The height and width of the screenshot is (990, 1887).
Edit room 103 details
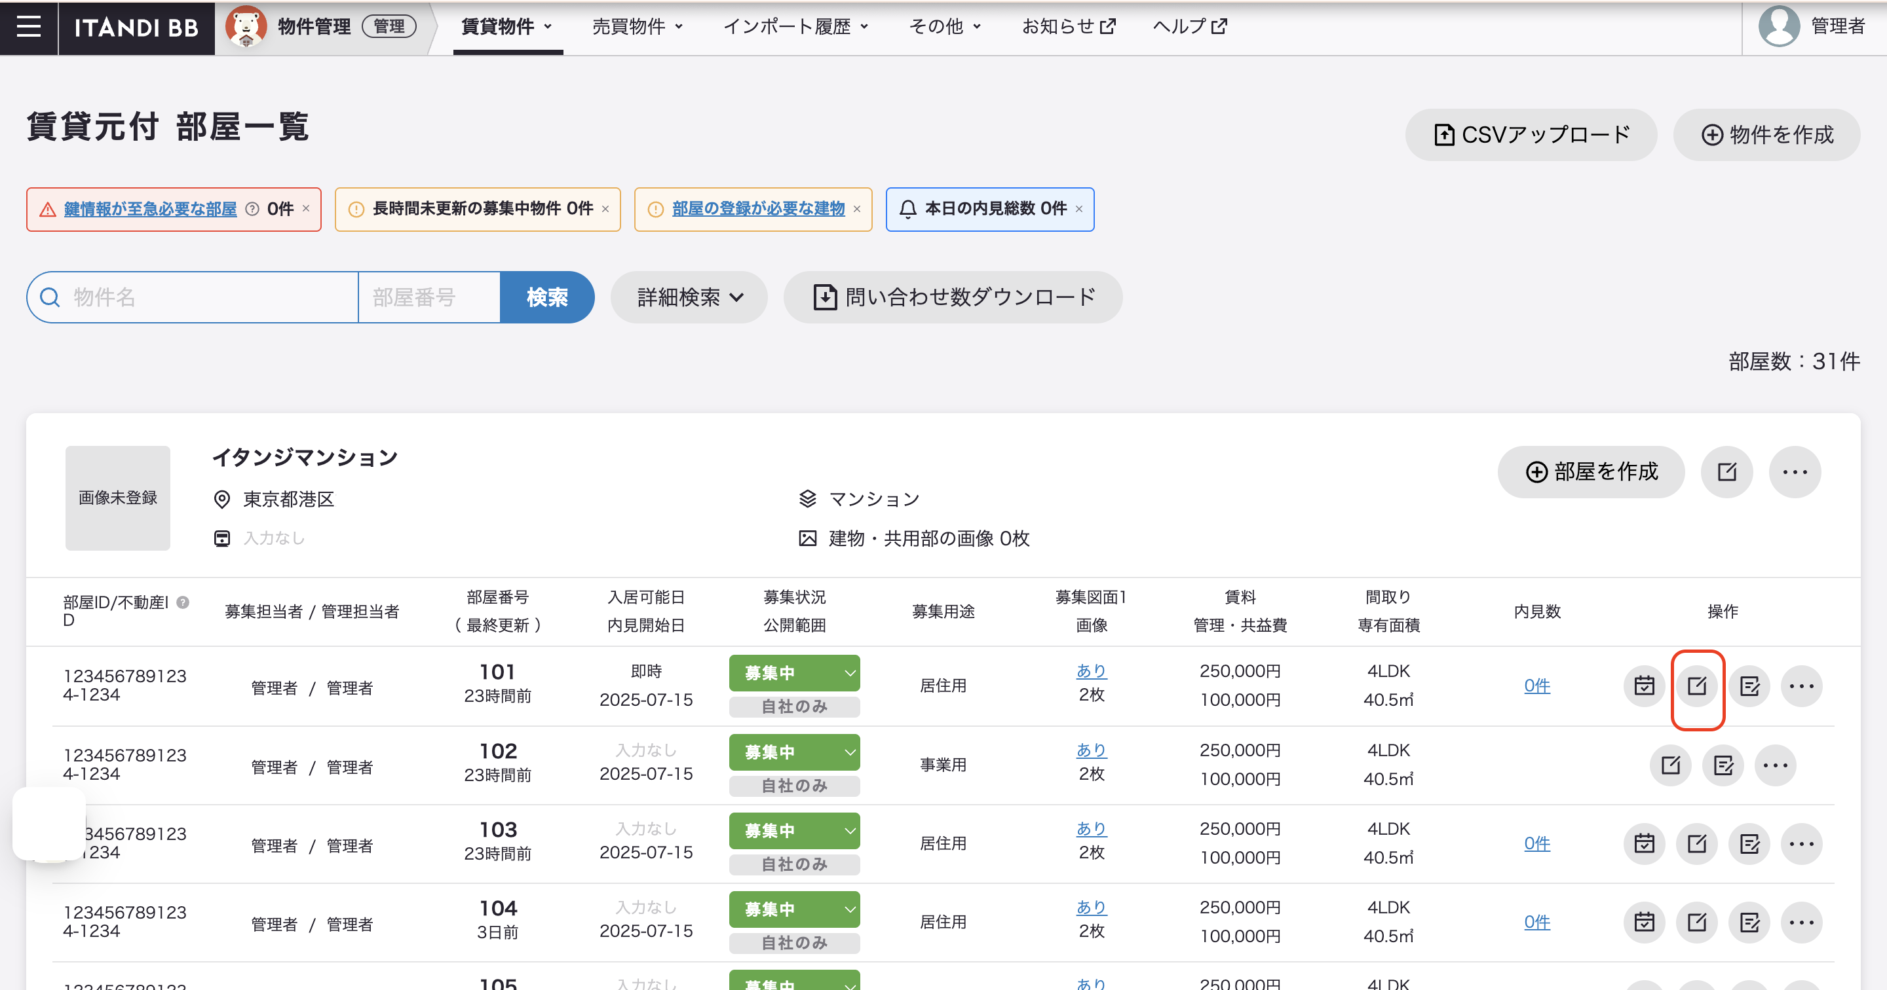(1696, 843)
